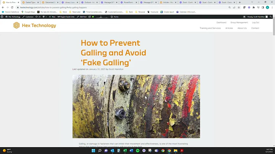
Task: Click the address bar URL field
Action: point(121,8)
